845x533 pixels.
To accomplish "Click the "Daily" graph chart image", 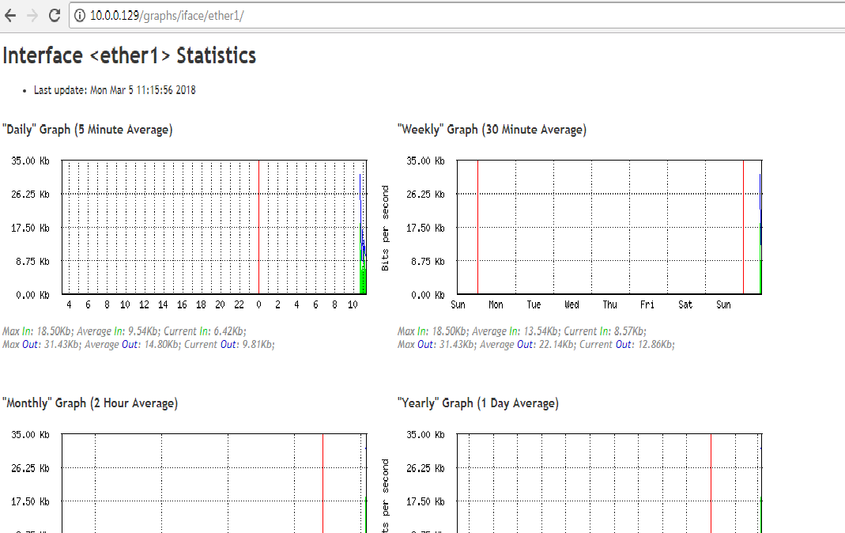I will pyautogui.click(x=213, y=228).
